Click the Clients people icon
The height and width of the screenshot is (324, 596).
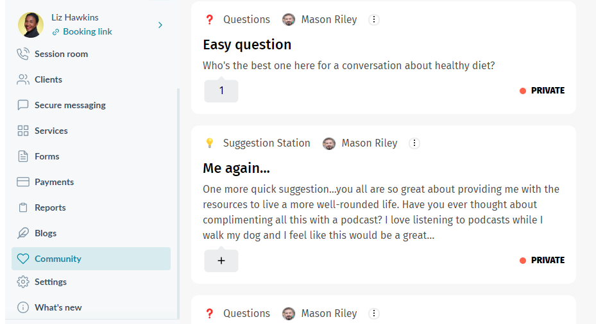click(23, 79)
